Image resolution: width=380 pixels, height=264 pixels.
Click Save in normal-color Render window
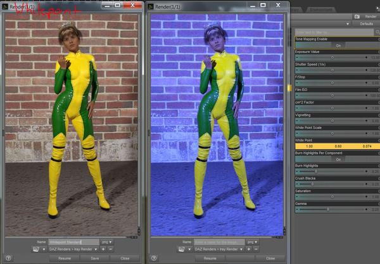click(95, 258)
